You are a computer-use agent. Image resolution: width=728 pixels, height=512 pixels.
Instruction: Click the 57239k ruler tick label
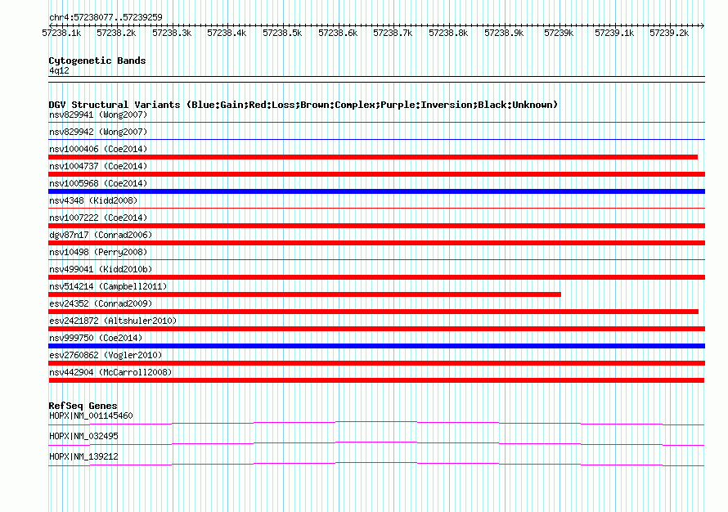[559, 33]
